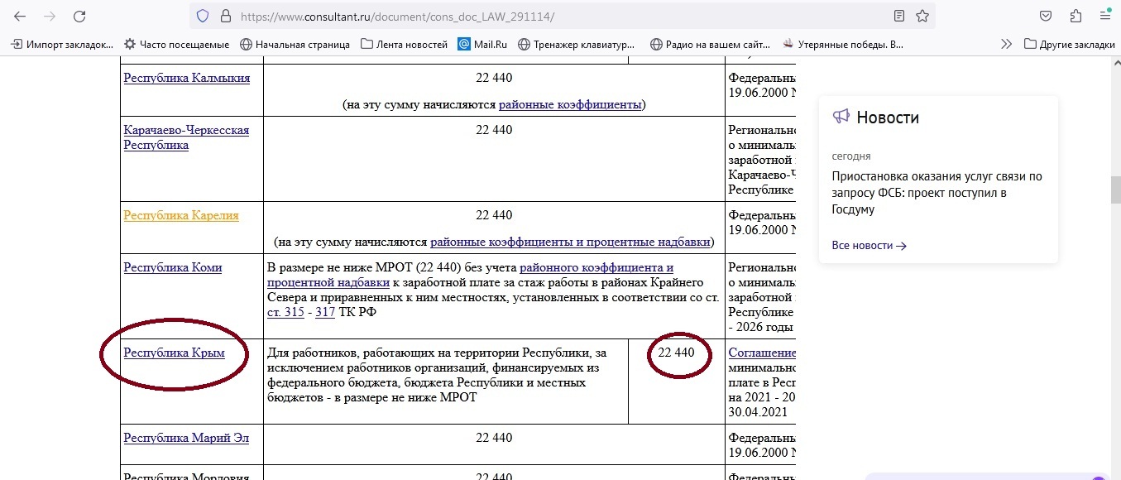Image resolution: width=1121 pixels, height=480 pixels.
Task: Open the Firefox hamburger application menu
Action: click(x=1104, y=17)
